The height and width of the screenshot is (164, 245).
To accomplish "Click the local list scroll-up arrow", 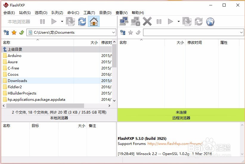I will click(x=114, y=42).
